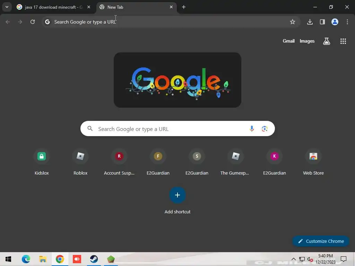This screenshot has height=266, width=355.
Task: Open Search Labs flask icon
Action: click(327, 41)
